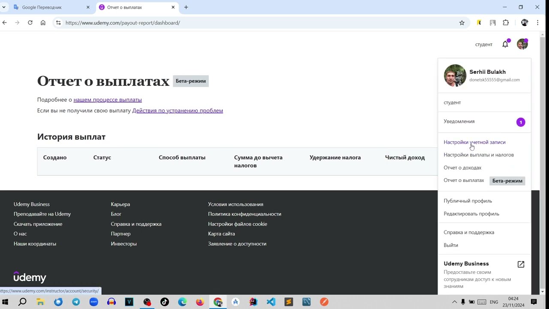
Task: Open Visual Studio Code from the taskbar
Action: click(271, 302)
